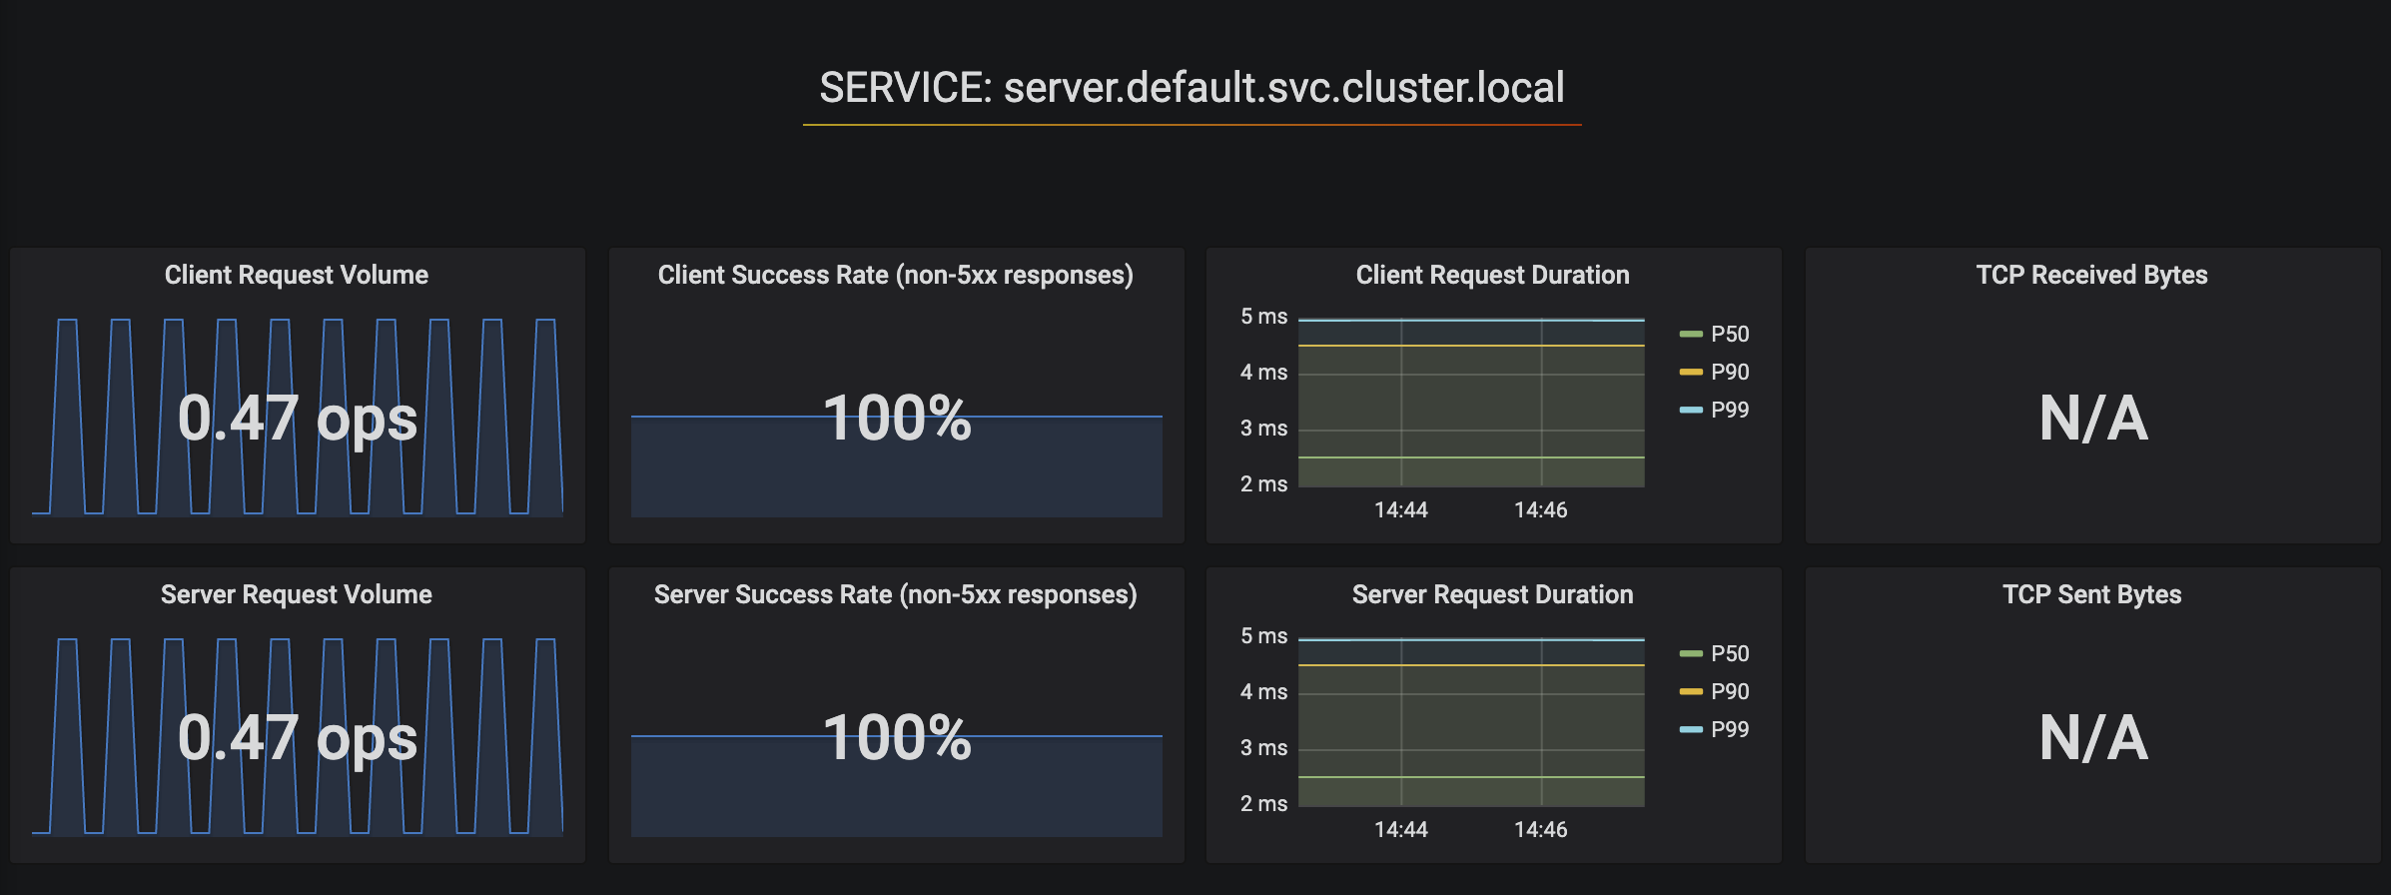Open the SERVICE row title header
2391x895 pixels.
1192,88
